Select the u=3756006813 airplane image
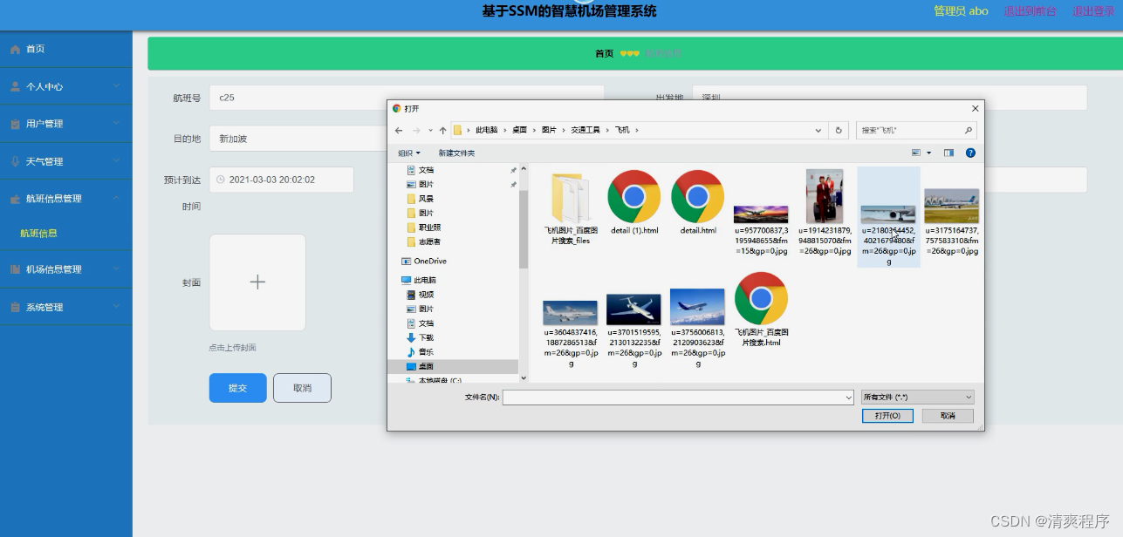This screenshot has width=1123, height=537. click(x=697, y=329)
